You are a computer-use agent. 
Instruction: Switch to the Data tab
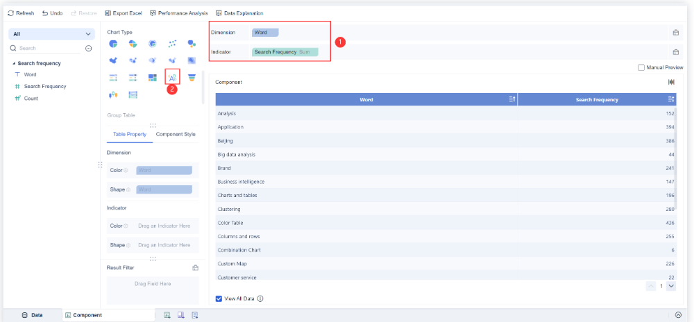point(32,315)
